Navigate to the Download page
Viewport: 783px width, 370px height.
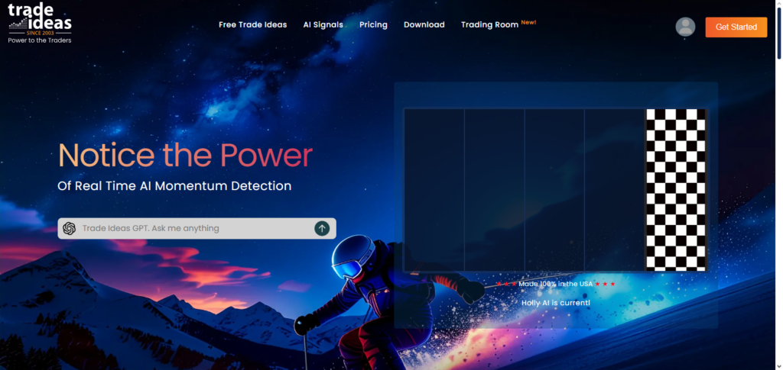[424, 24]
